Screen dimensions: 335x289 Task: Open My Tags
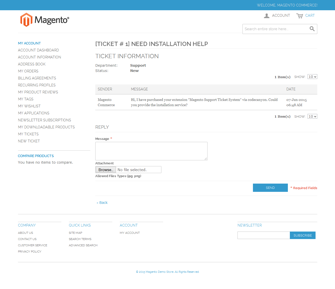coord(26,99)
